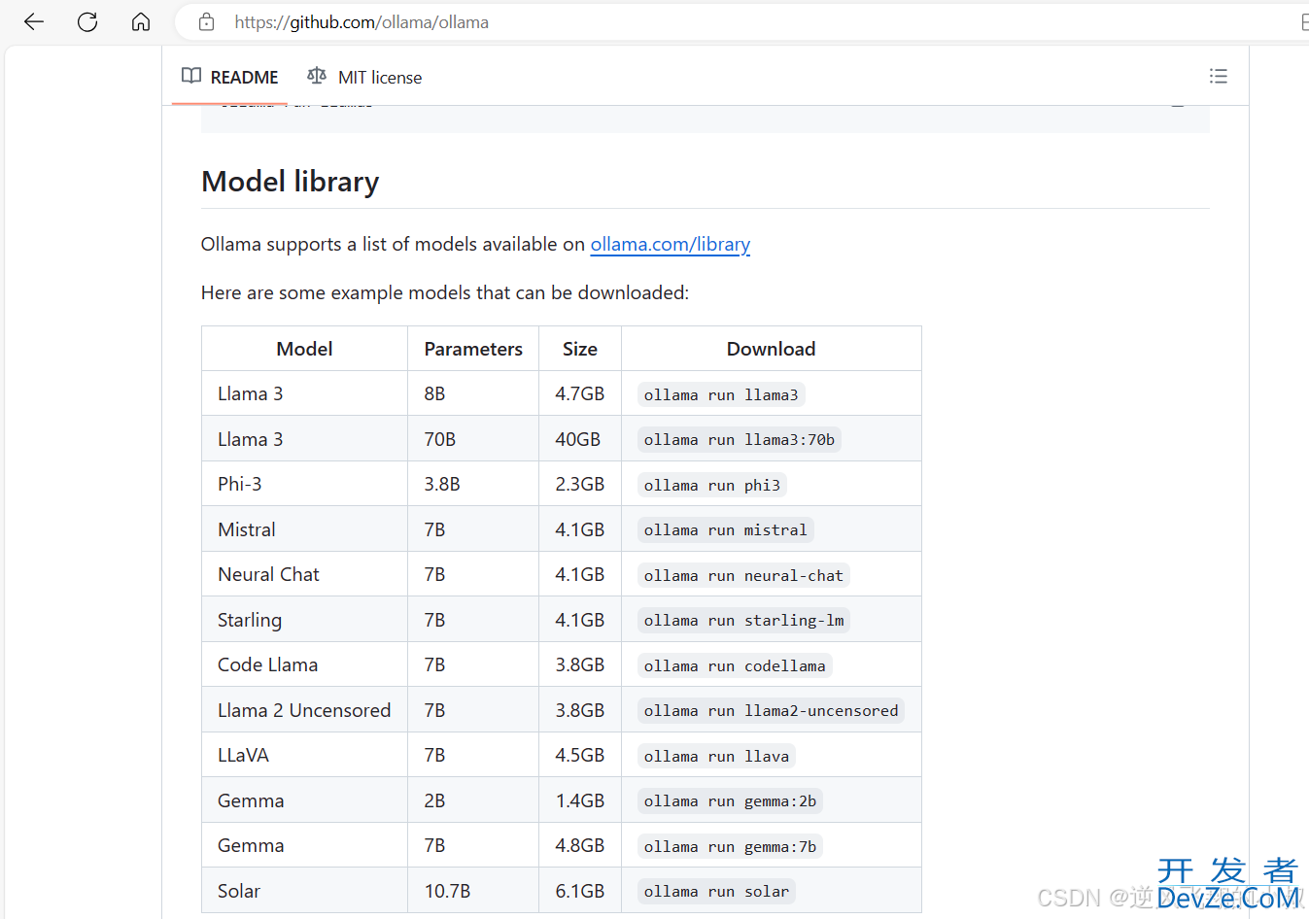
Task: Click the Model column header
Action: (304, 349)
